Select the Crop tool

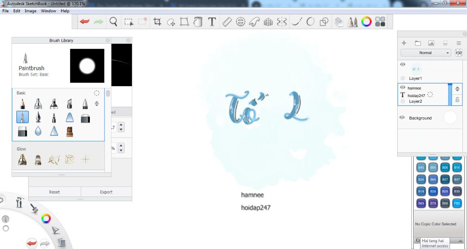157,21
